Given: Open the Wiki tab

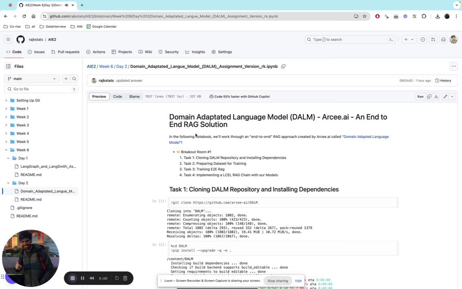Looking at the screenshot, I should tap(145, 52).
